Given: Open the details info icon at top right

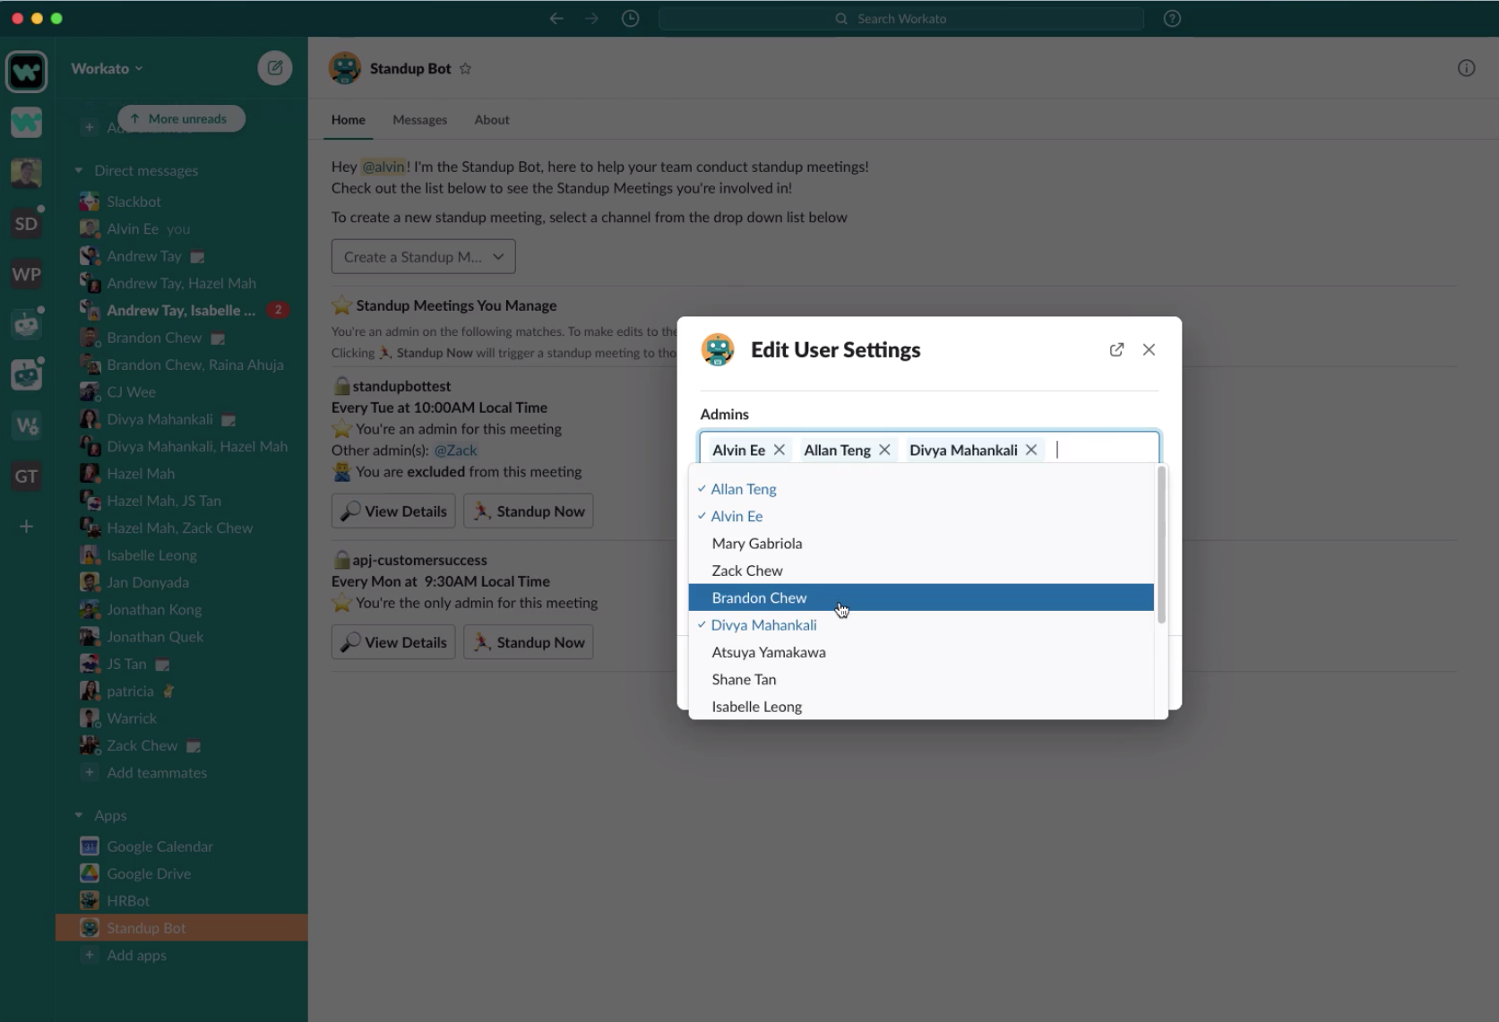Looking at the screenshot, I should 1467,68.
